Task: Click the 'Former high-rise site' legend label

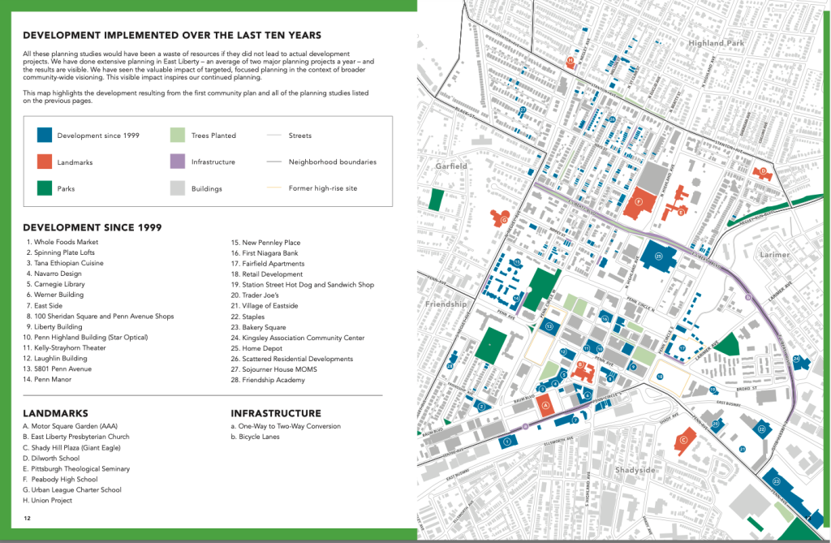Action: point(323,188)
